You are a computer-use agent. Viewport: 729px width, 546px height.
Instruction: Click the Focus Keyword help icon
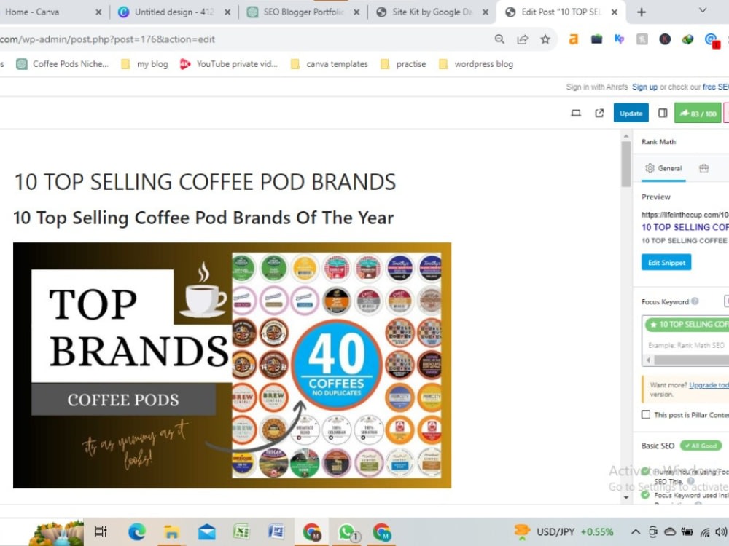695,301
